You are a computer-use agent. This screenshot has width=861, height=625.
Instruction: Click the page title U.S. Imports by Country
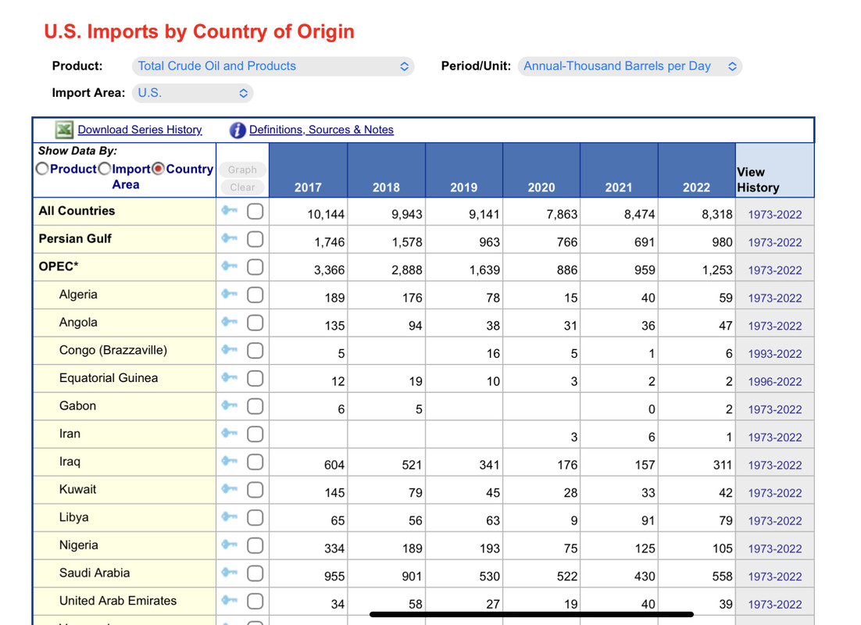pyautogui.click(x=199, y=31)
